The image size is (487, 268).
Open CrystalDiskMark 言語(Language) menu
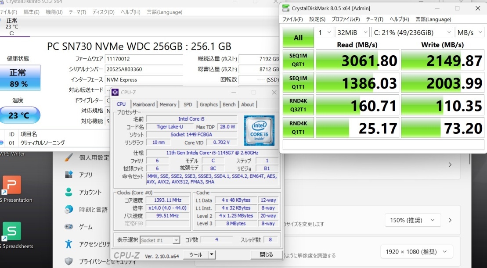(x=433, y=19)
